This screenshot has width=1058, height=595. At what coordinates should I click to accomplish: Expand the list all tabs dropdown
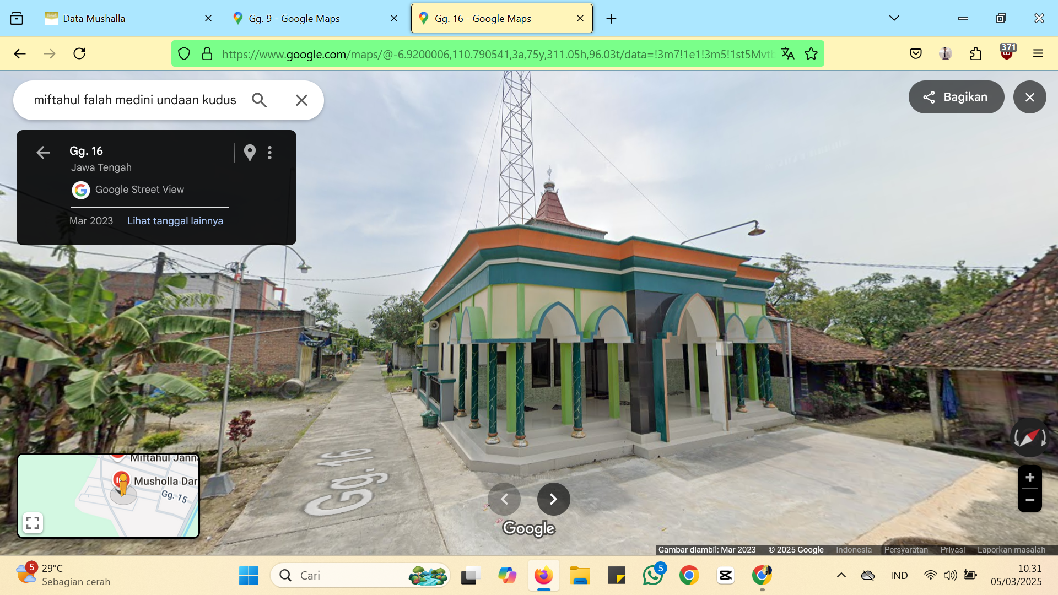[894, 18]
